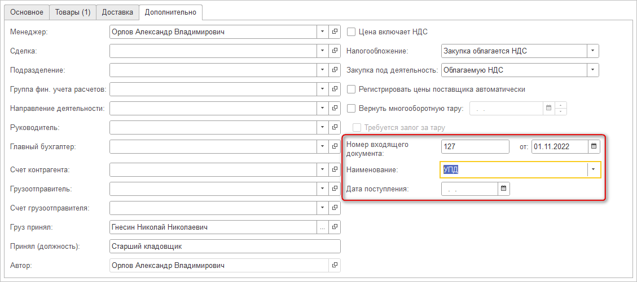Check Вернуть многооборотную тару option
637x282 pixels.
click(351, 109)
